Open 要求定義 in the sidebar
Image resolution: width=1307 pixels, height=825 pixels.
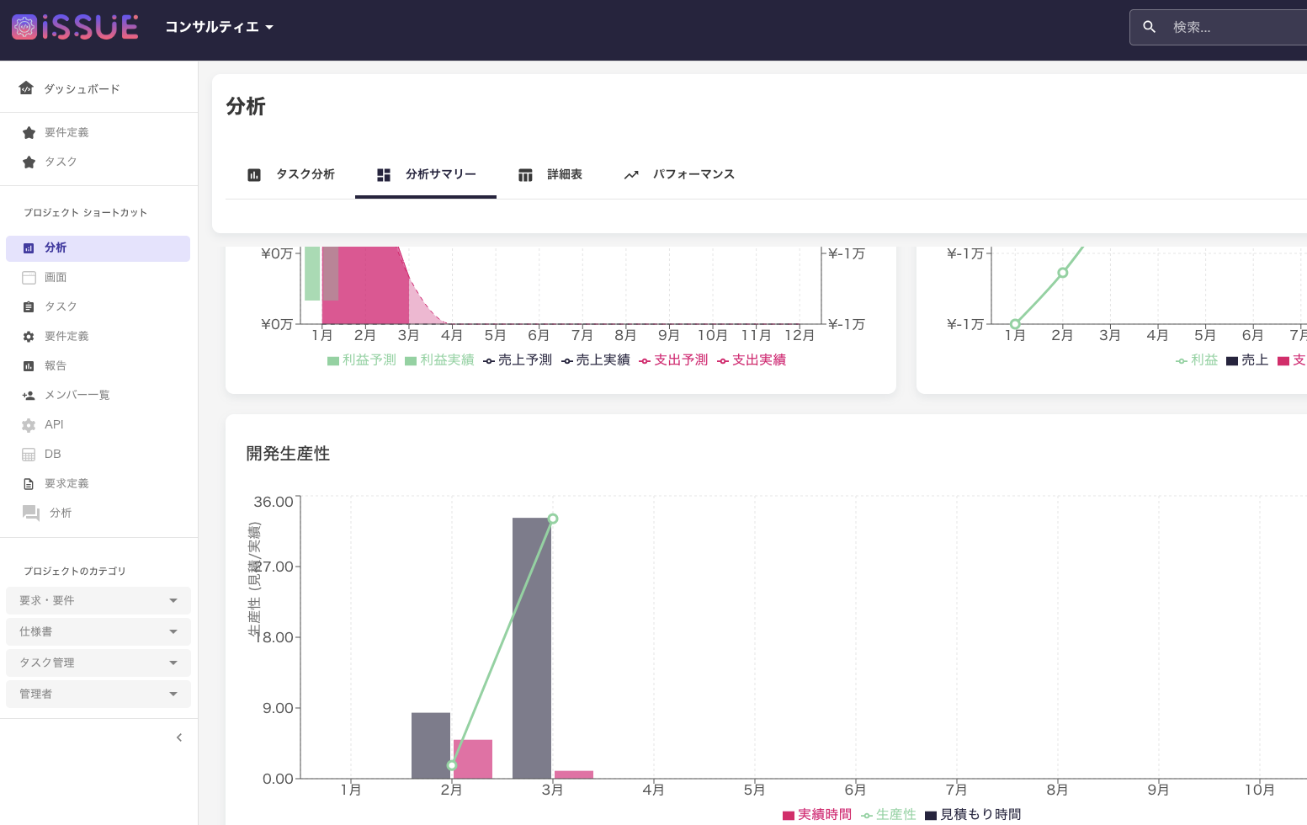[66, 483]
